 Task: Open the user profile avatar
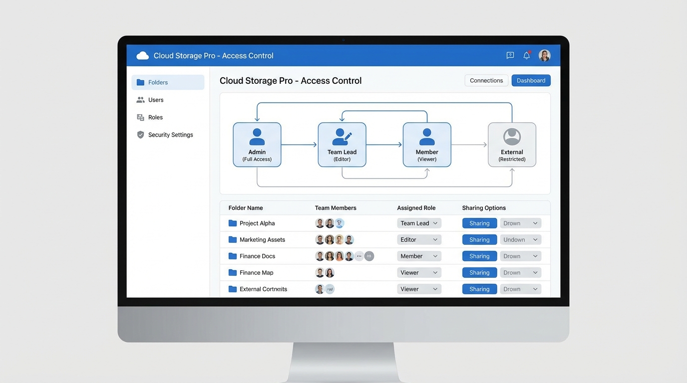point(544,56)
